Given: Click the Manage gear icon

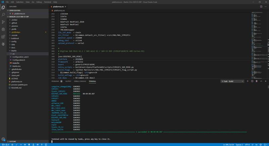Looking at the screenshot, I should [3, 139].
